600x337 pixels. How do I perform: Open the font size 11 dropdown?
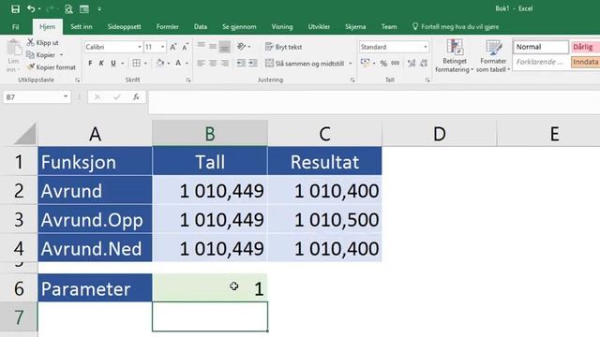point(162,47)
